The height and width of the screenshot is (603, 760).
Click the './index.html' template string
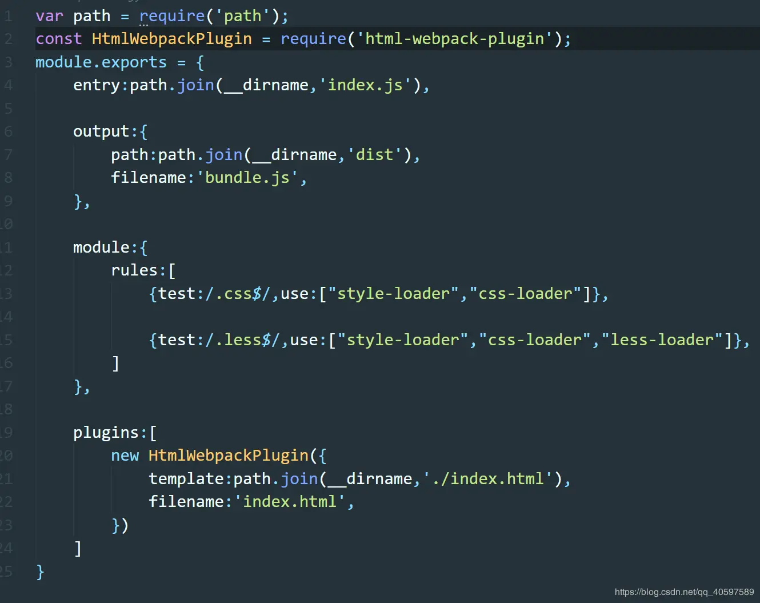tap(488, 479)
